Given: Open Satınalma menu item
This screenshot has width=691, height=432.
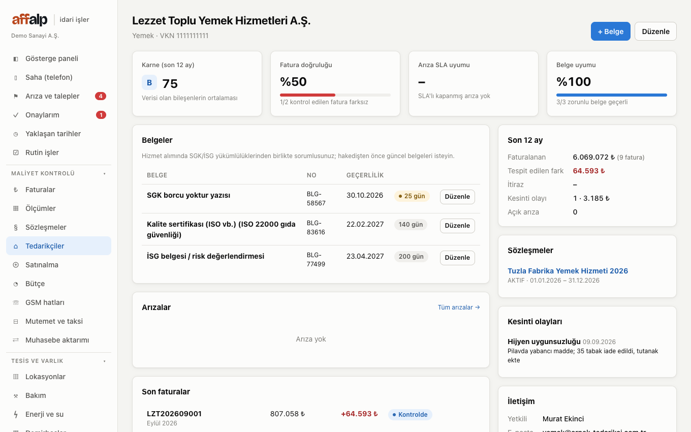Looking at the screenshot, I should pyautogui.click(x=58, y=265).
